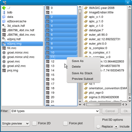Select the Replace radio button
The image size is (132, 132).
[x=98, y=127]
